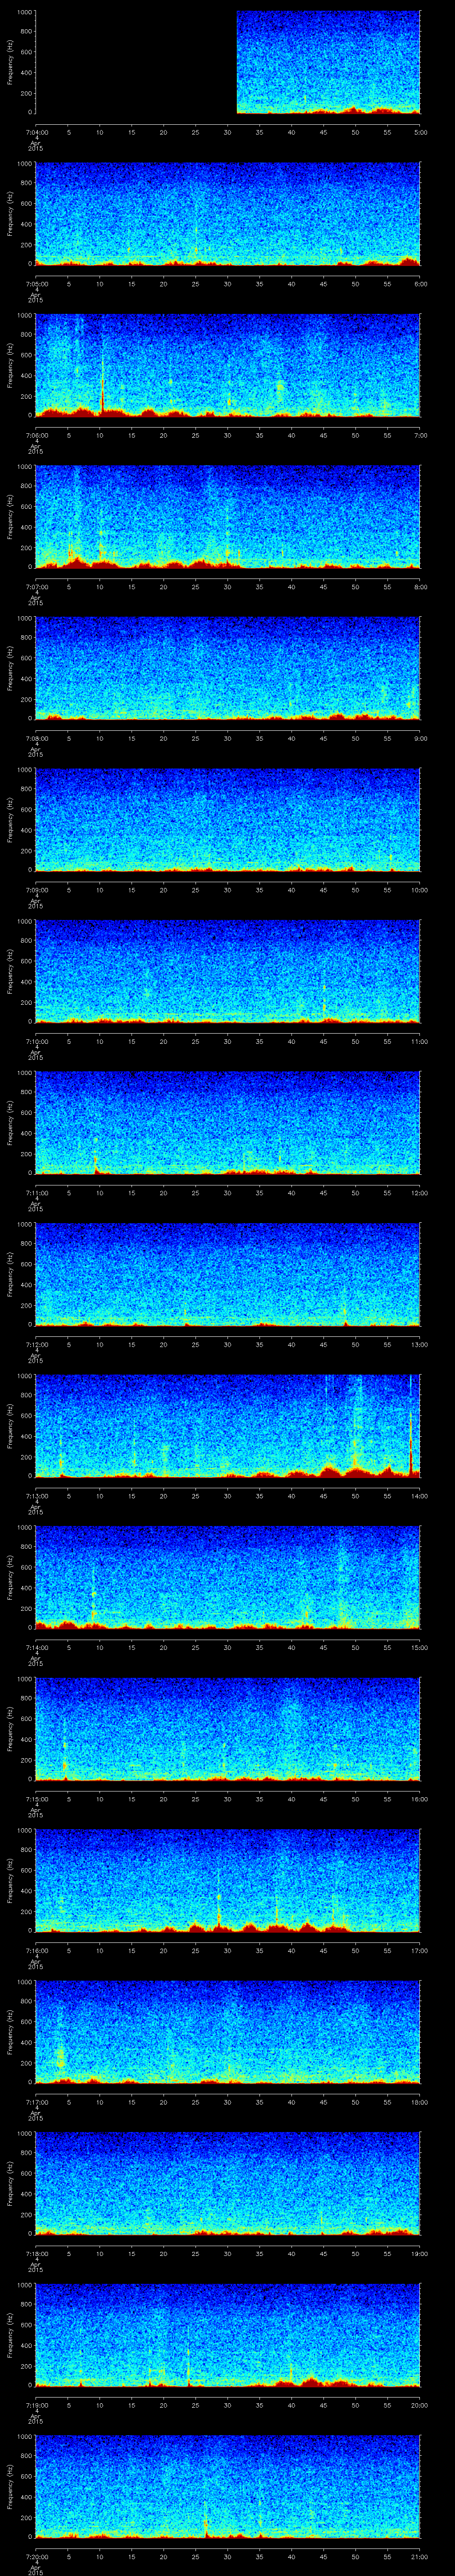Open the spectrogram panel starting at 7:13:00
Viewport: 455px width, 2576px height.
[228, 1426]
